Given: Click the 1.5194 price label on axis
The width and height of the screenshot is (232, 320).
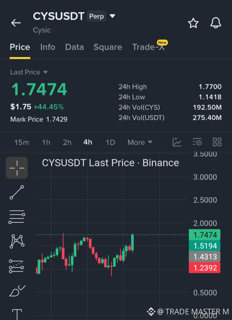Looking at the screenshot, I should 205,246.
